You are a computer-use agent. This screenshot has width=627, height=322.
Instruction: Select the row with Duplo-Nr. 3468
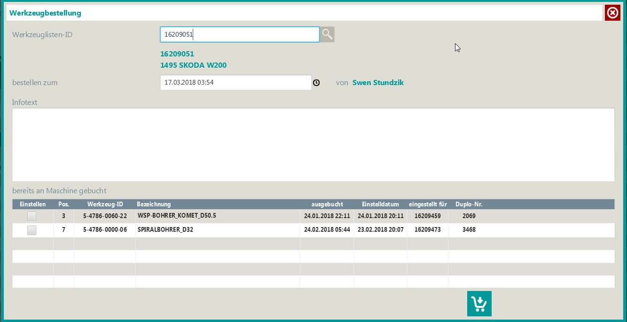pos(469,230)
